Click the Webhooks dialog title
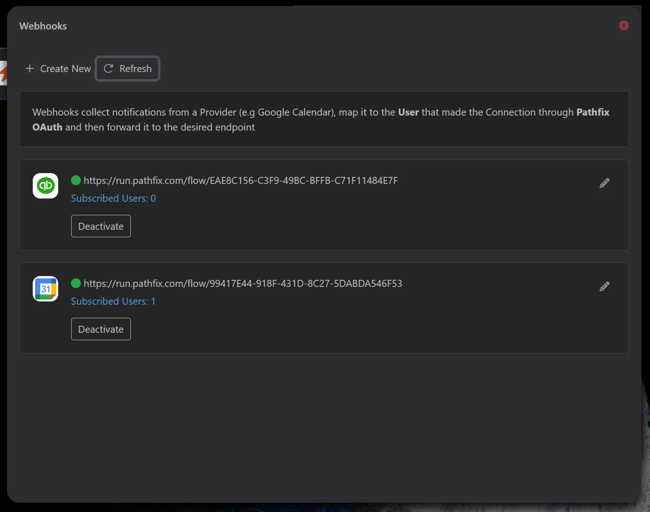Image resolution: width=650 pixels, height=512 pixels. click(x=43, y=26)
